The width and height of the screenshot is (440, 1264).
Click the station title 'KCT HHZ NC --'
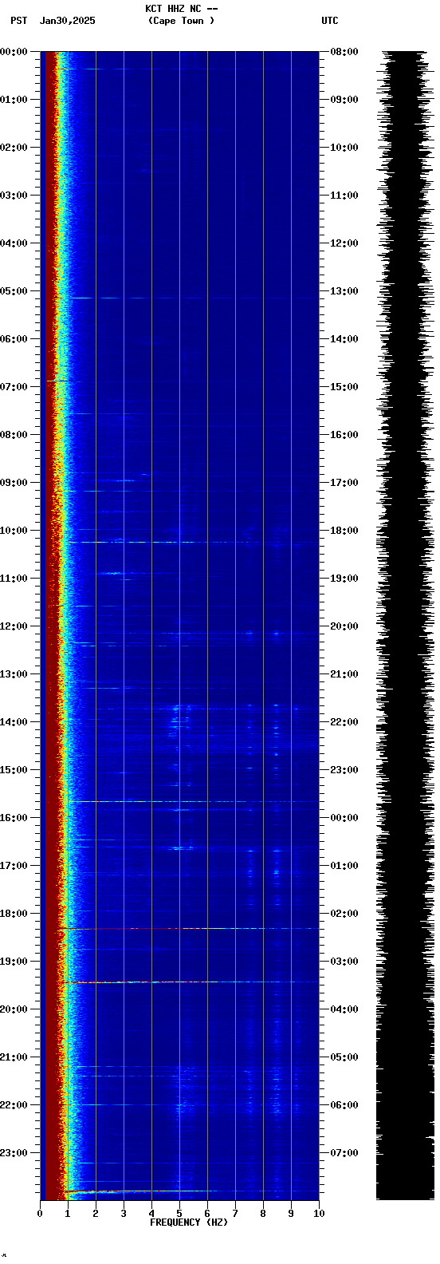[181, 9]
